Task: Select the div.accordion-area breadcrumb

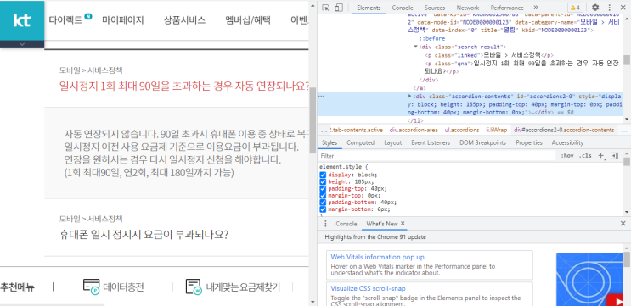Action: tap(414, 130)
